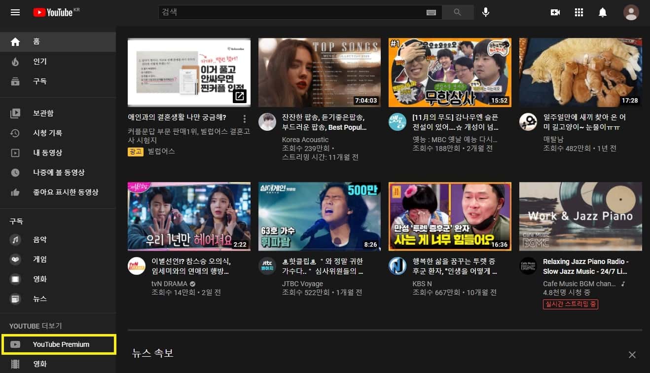Open the create video upload icon
The width and height of the screenshot is (650, 373).
click(555, 12)
